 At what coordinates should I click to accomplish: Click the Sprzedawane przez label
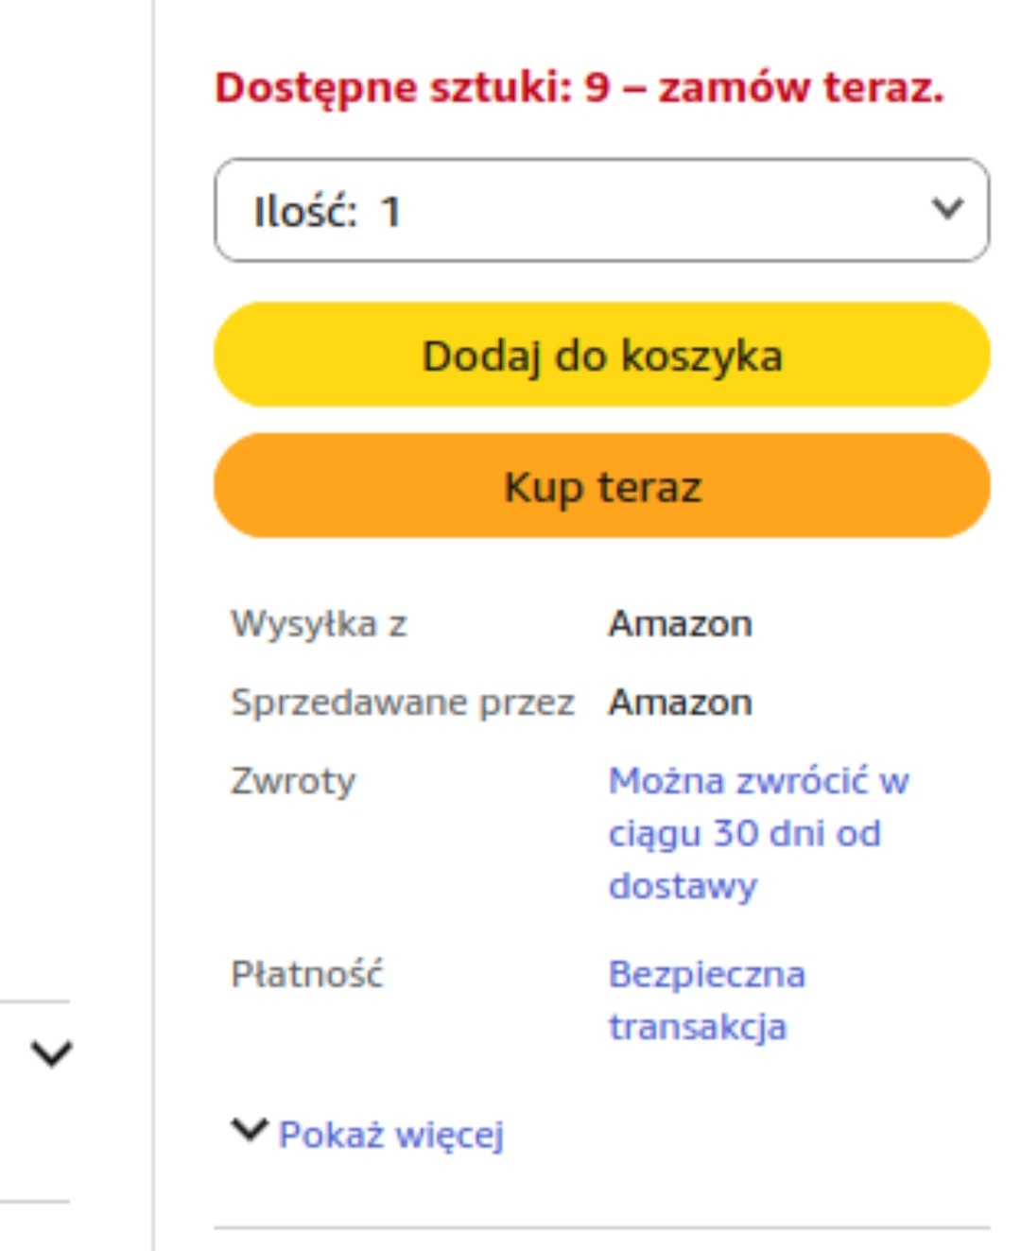pos(402,703)
